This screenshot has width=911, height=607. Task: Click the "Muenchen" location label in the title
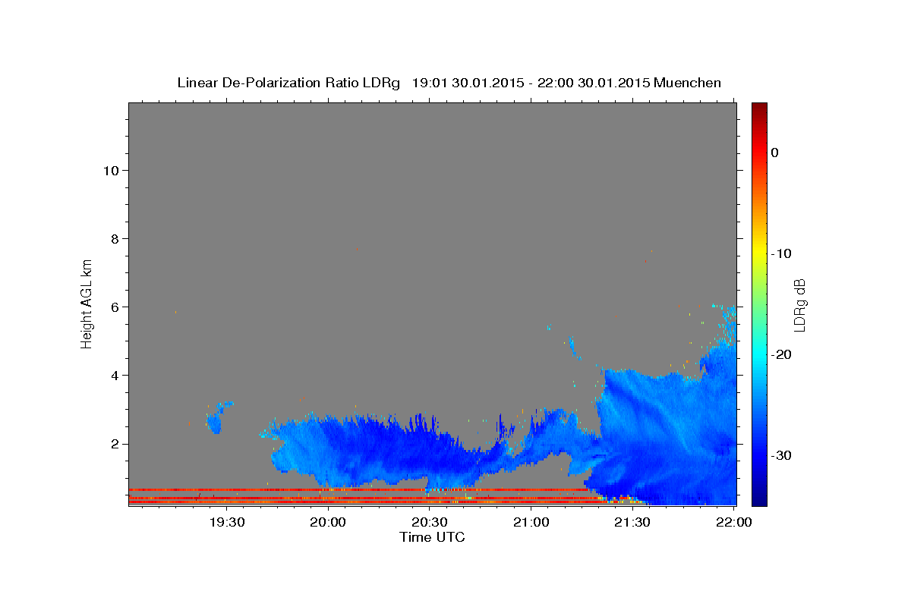point(688,83)
